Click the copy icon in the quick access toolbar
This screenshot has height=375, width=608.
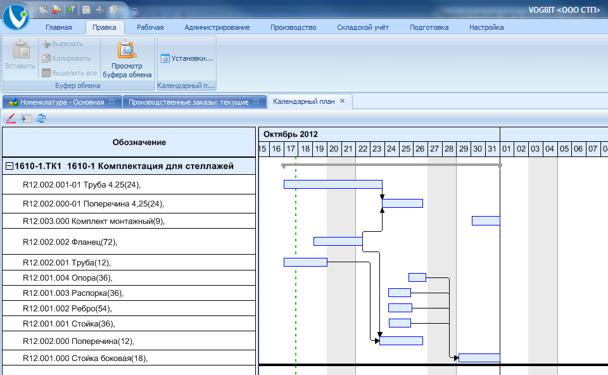[x=114, y=10]
